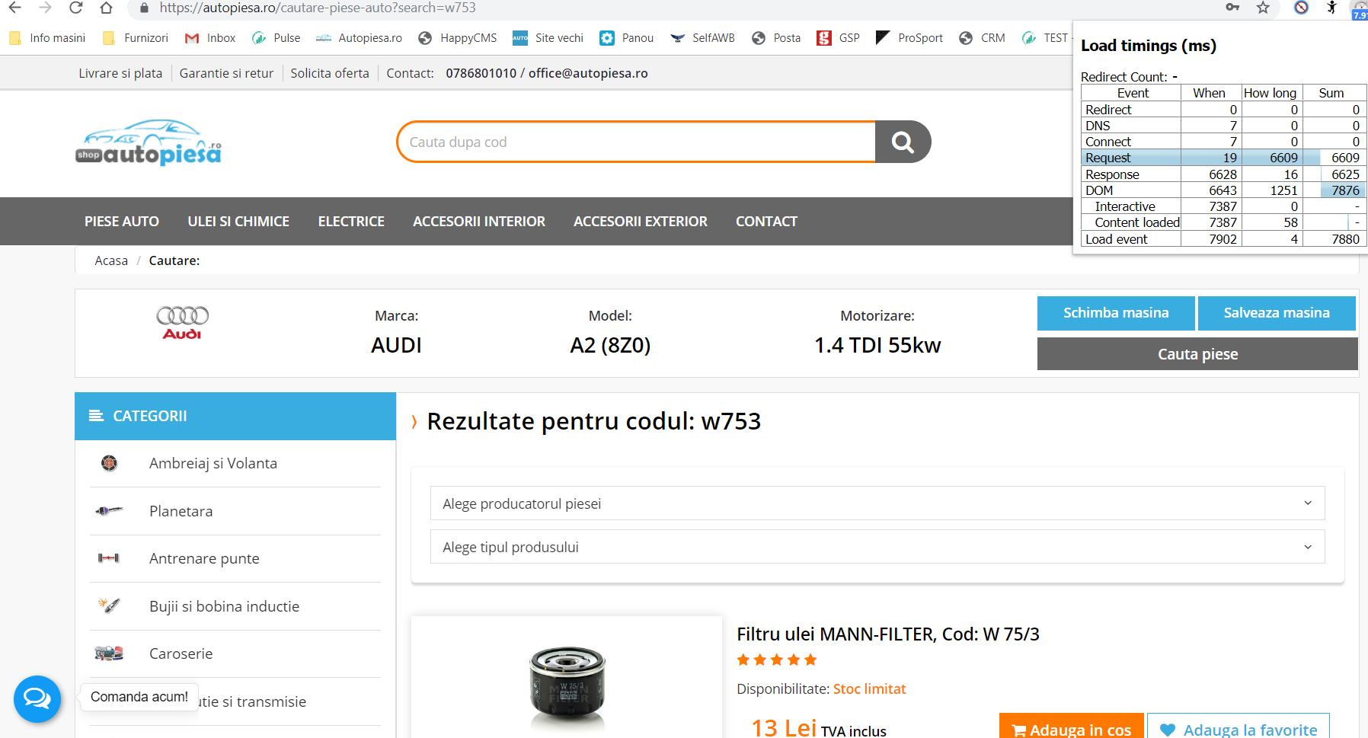Click the CATEGORII panel header

point(235,416)
